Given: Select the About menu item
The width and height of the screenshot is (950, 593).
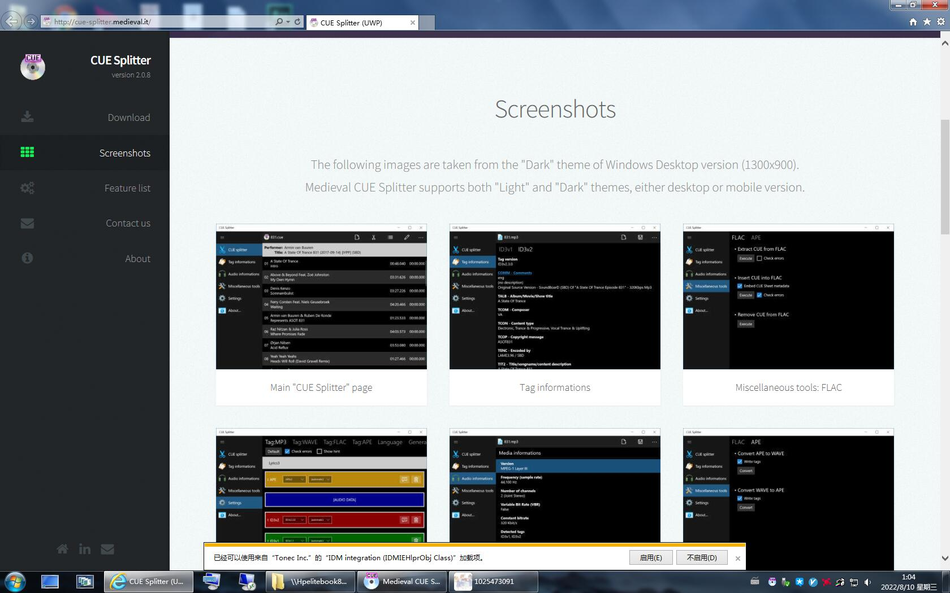Looking at the screenshot, I should click(x=85, y=258).
